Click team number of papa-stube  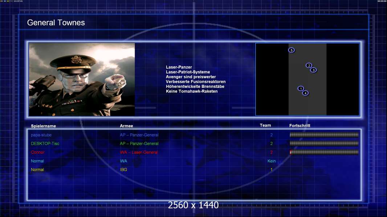pos(272,135)
